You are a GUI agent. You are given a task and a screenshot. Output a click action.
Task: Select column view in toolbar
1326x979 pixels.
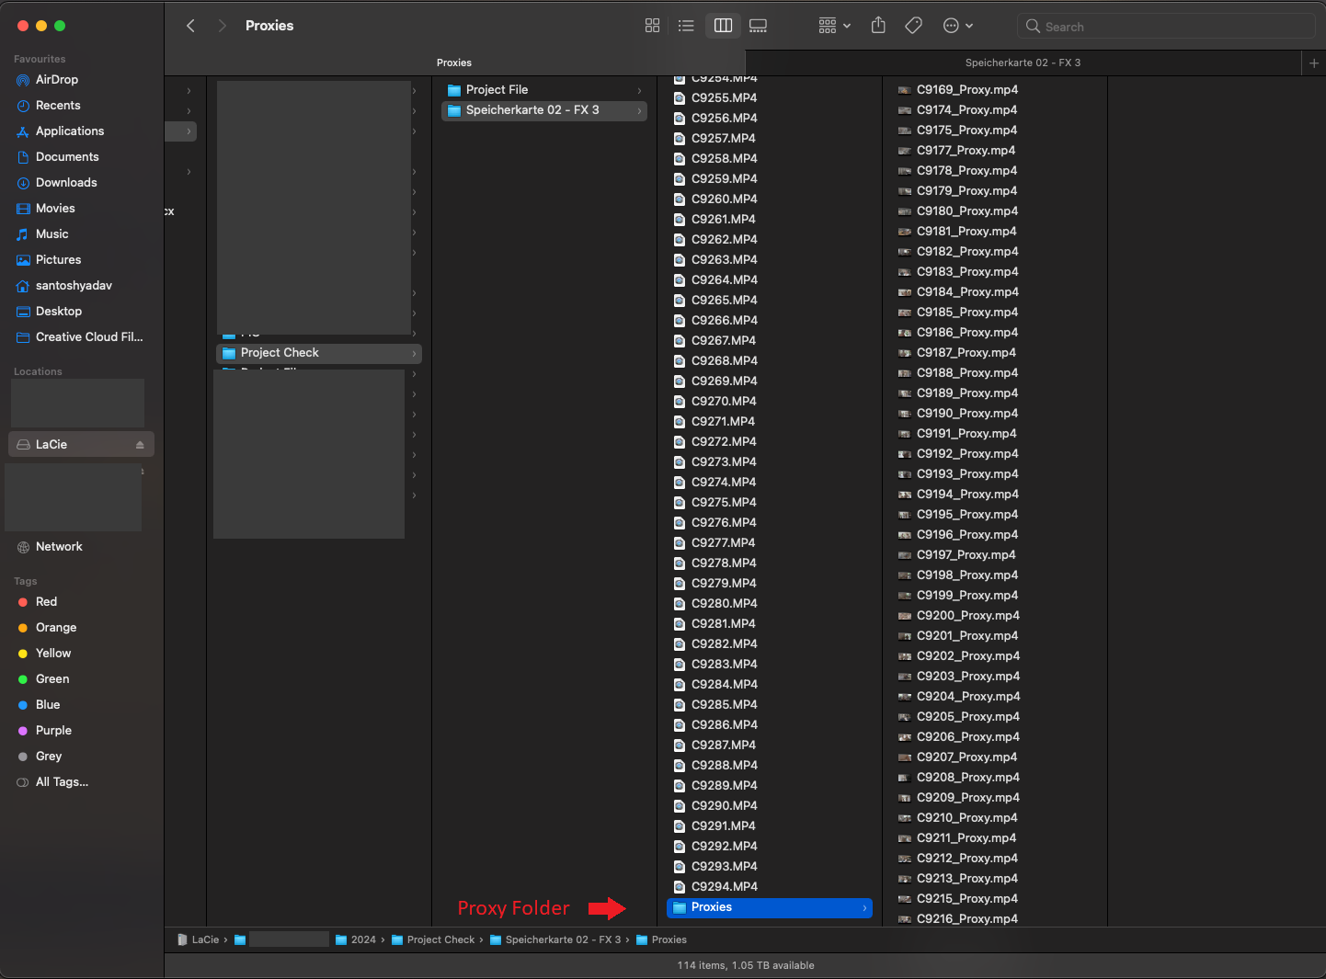coord(724,26)
